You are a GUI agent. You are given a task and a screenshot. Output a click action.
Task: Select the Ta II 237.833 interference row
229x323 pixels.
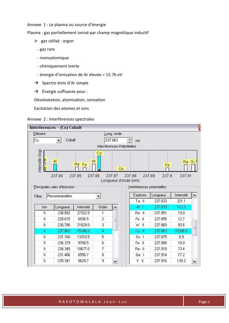coord(160,201)
